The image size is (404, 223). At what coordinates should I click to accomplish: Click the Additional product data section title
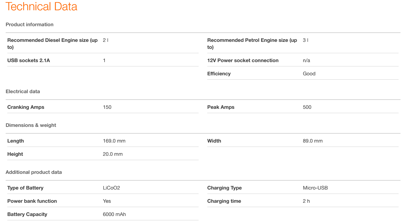34,172
